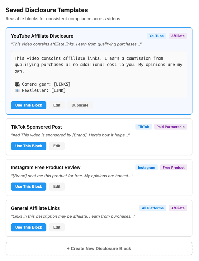The image size is (199, 261).
Task: Click the All Platforms tag
Action: (153, 208)
